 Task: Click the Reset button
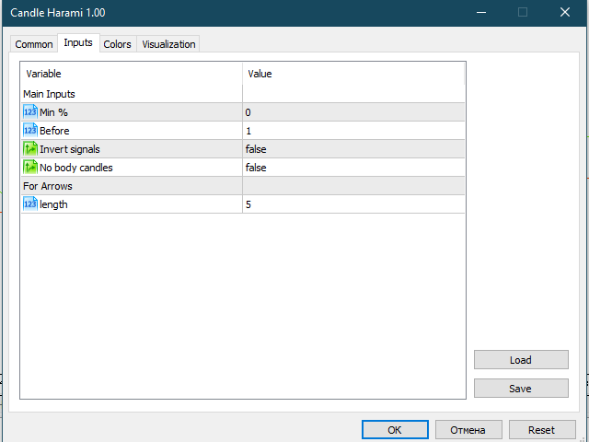pyautogui.click(x=542, y=430)
